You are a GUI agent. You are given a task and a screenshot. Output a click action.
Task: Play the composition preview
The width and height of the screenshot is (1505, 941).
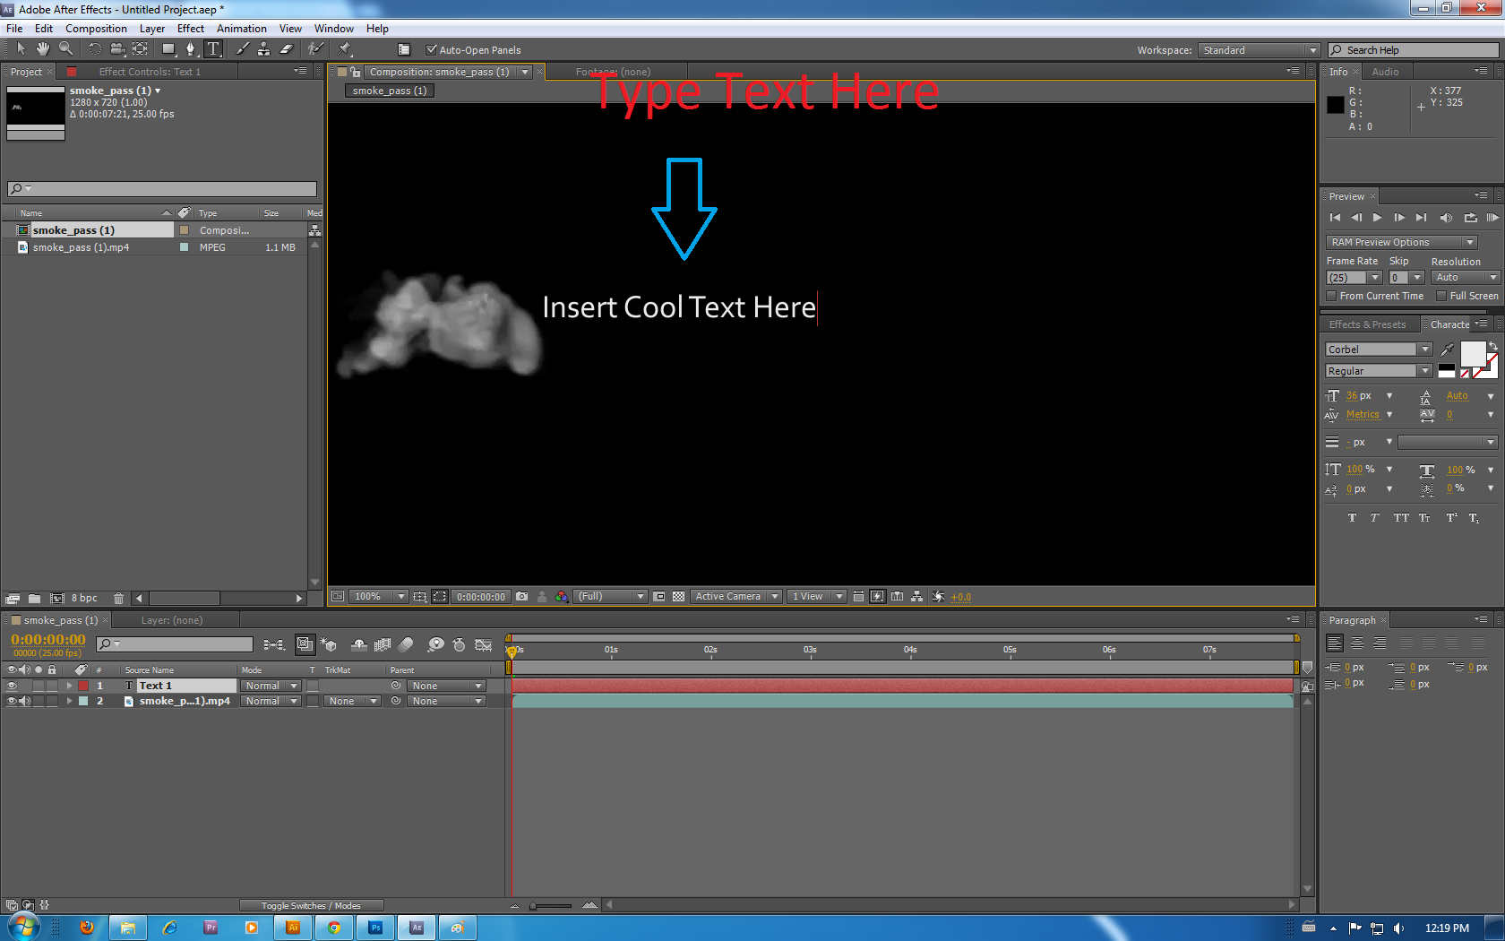coord(1378,218)
